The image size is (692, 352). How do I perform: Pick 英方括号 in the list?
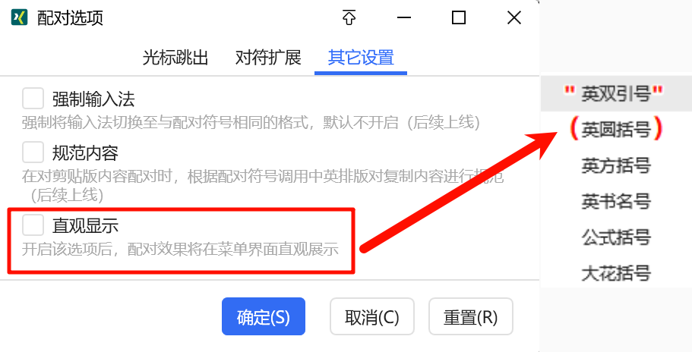click(616, 165)
